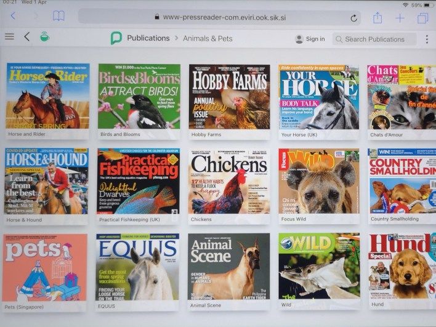Click the PressReader back arrow
The image size is (436, 327).
coord(26,37)
